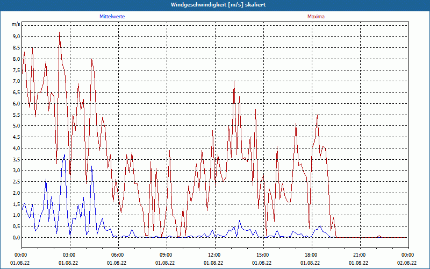This screenshot has width=430, height=269.
Task: Select the red 'Maxima' legend label
Action: click(x=316, y=17)
